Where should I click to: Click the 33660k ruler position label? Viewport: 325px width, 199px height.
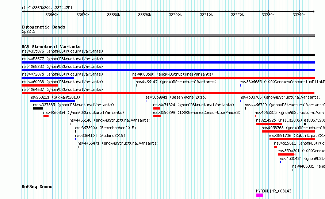pos(52,15)
